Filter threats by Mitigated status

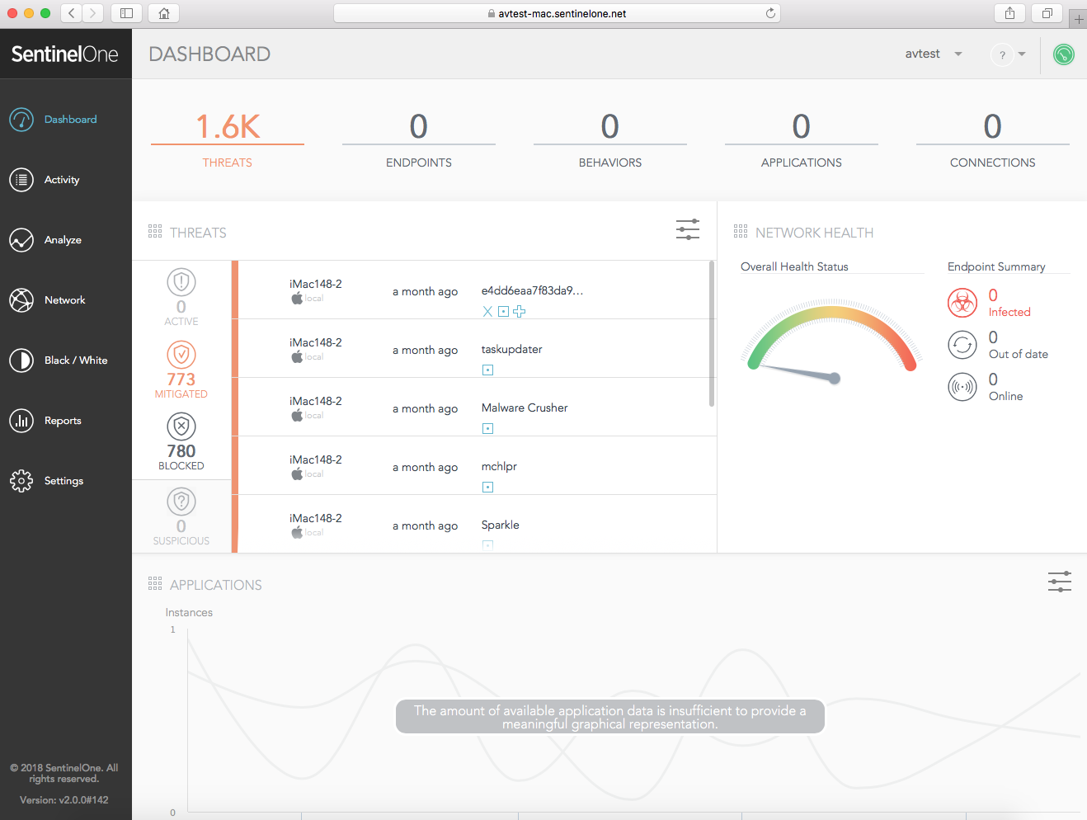(181, 369)
